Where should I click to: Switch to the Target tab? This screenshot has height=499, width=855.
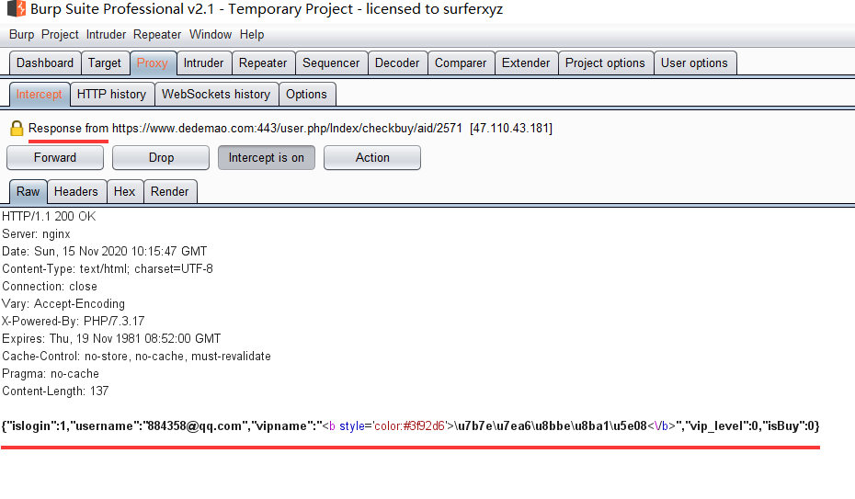click(105, 63)
